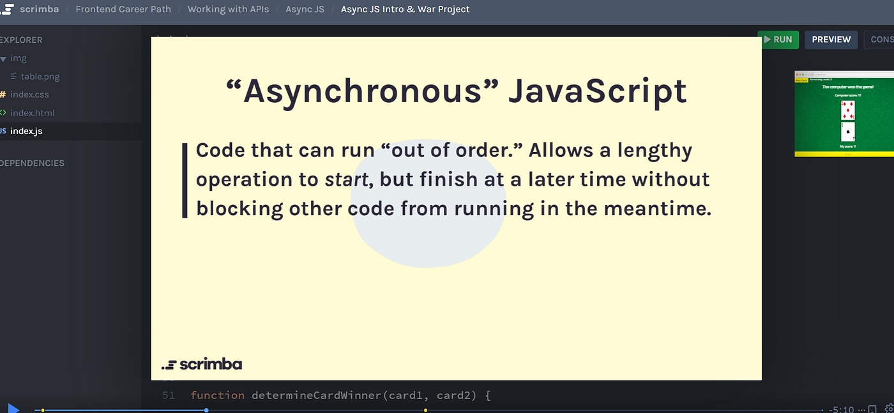The image size is (894, 413).
Task: Click the JS icon beside index.js
Action: (3, 131)
